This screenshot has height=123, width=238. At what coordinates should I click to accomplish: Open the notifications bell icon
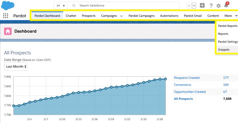click(x=226, y=6)
